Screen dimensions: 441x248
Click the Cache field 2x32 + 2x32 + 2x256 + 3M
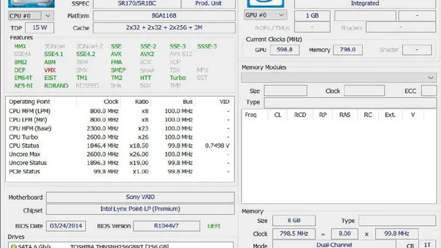pos(164,28)
